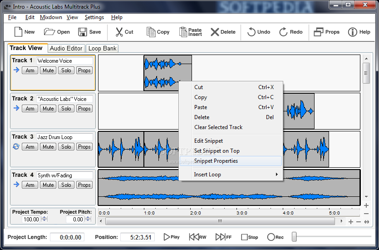
Task: Start recording with the Rec button
Action: (276, 237)
